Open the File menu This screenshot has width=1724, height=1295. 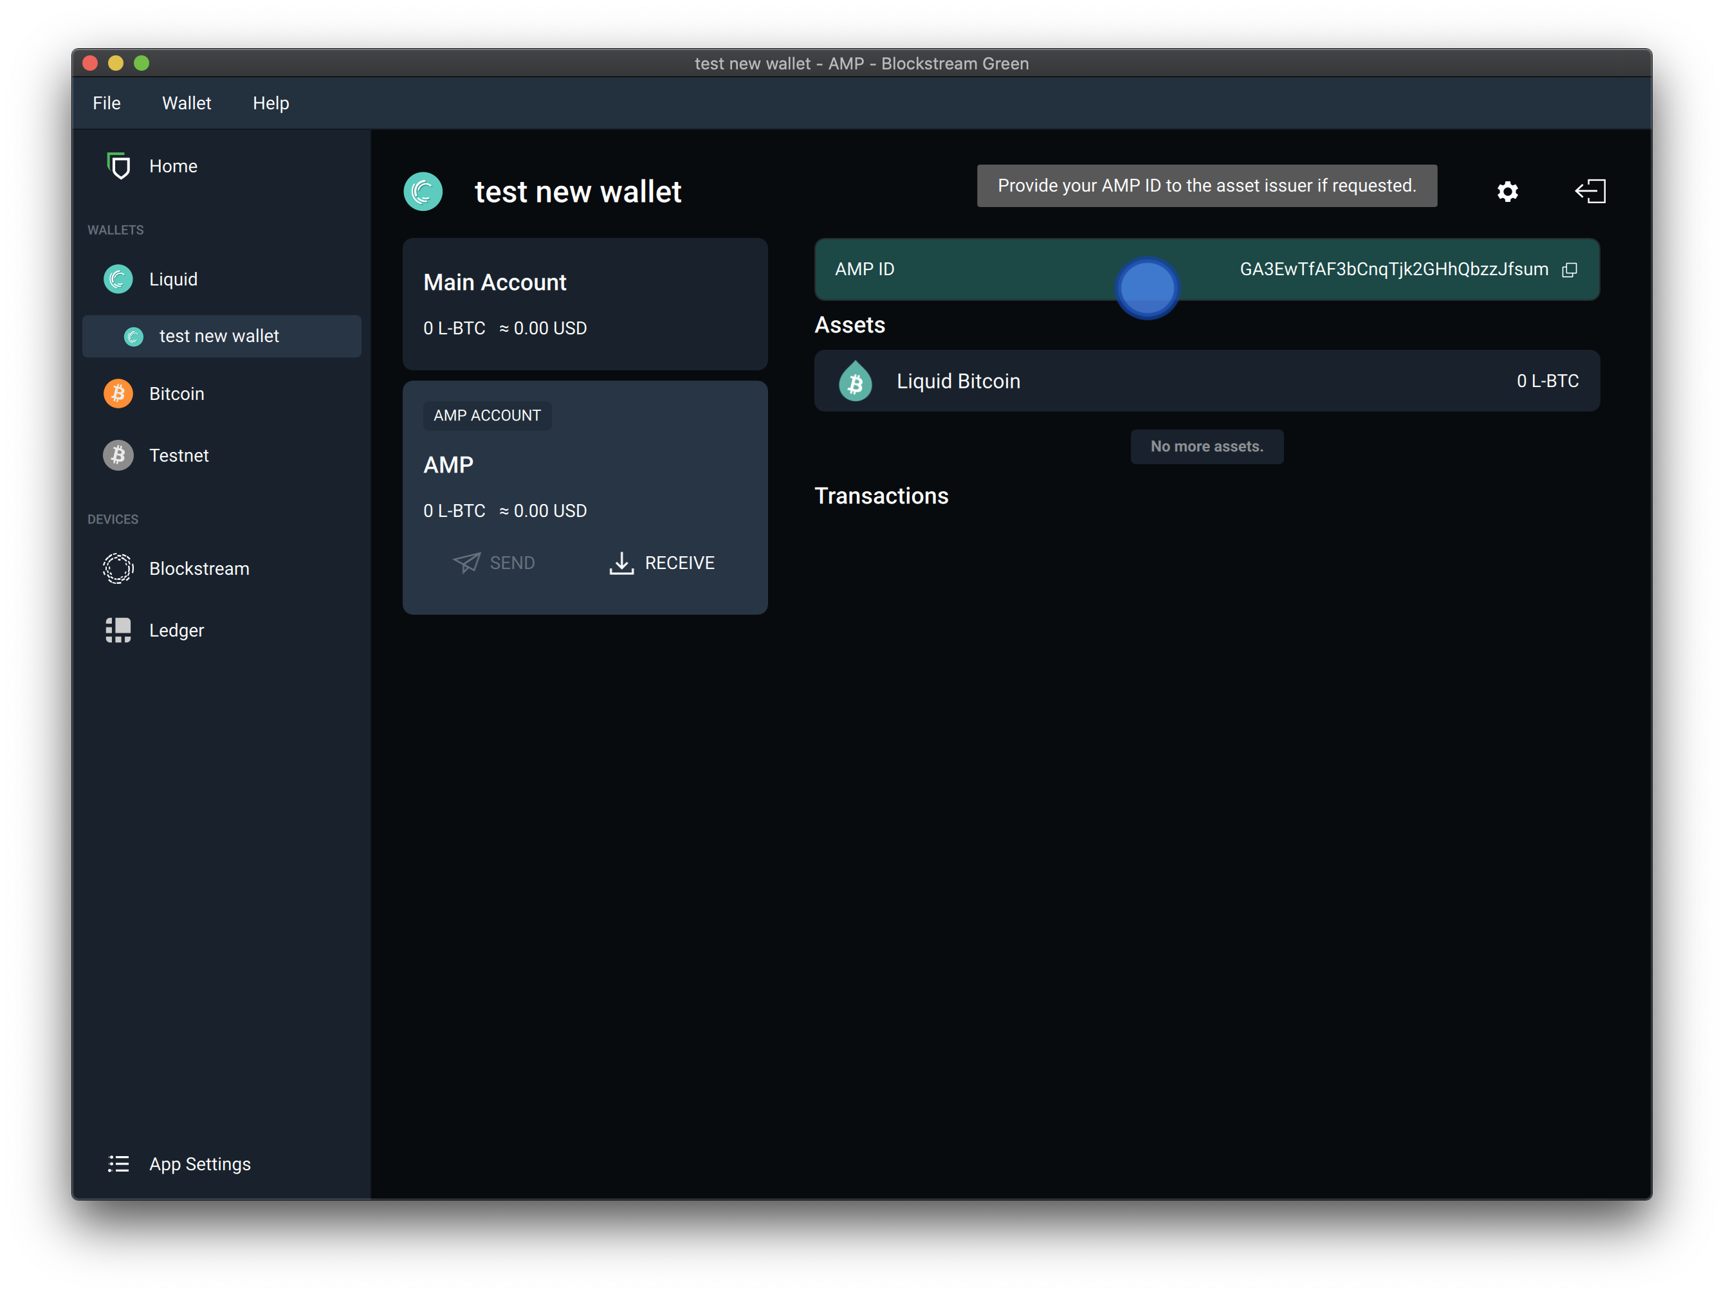pyautogui.click(x=107, y=103)
